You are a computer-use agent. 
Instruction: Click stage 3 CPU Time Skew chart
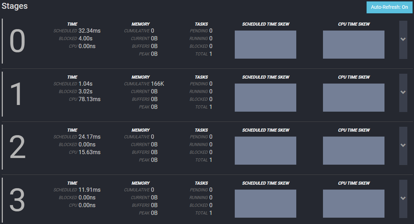[354, 204]
